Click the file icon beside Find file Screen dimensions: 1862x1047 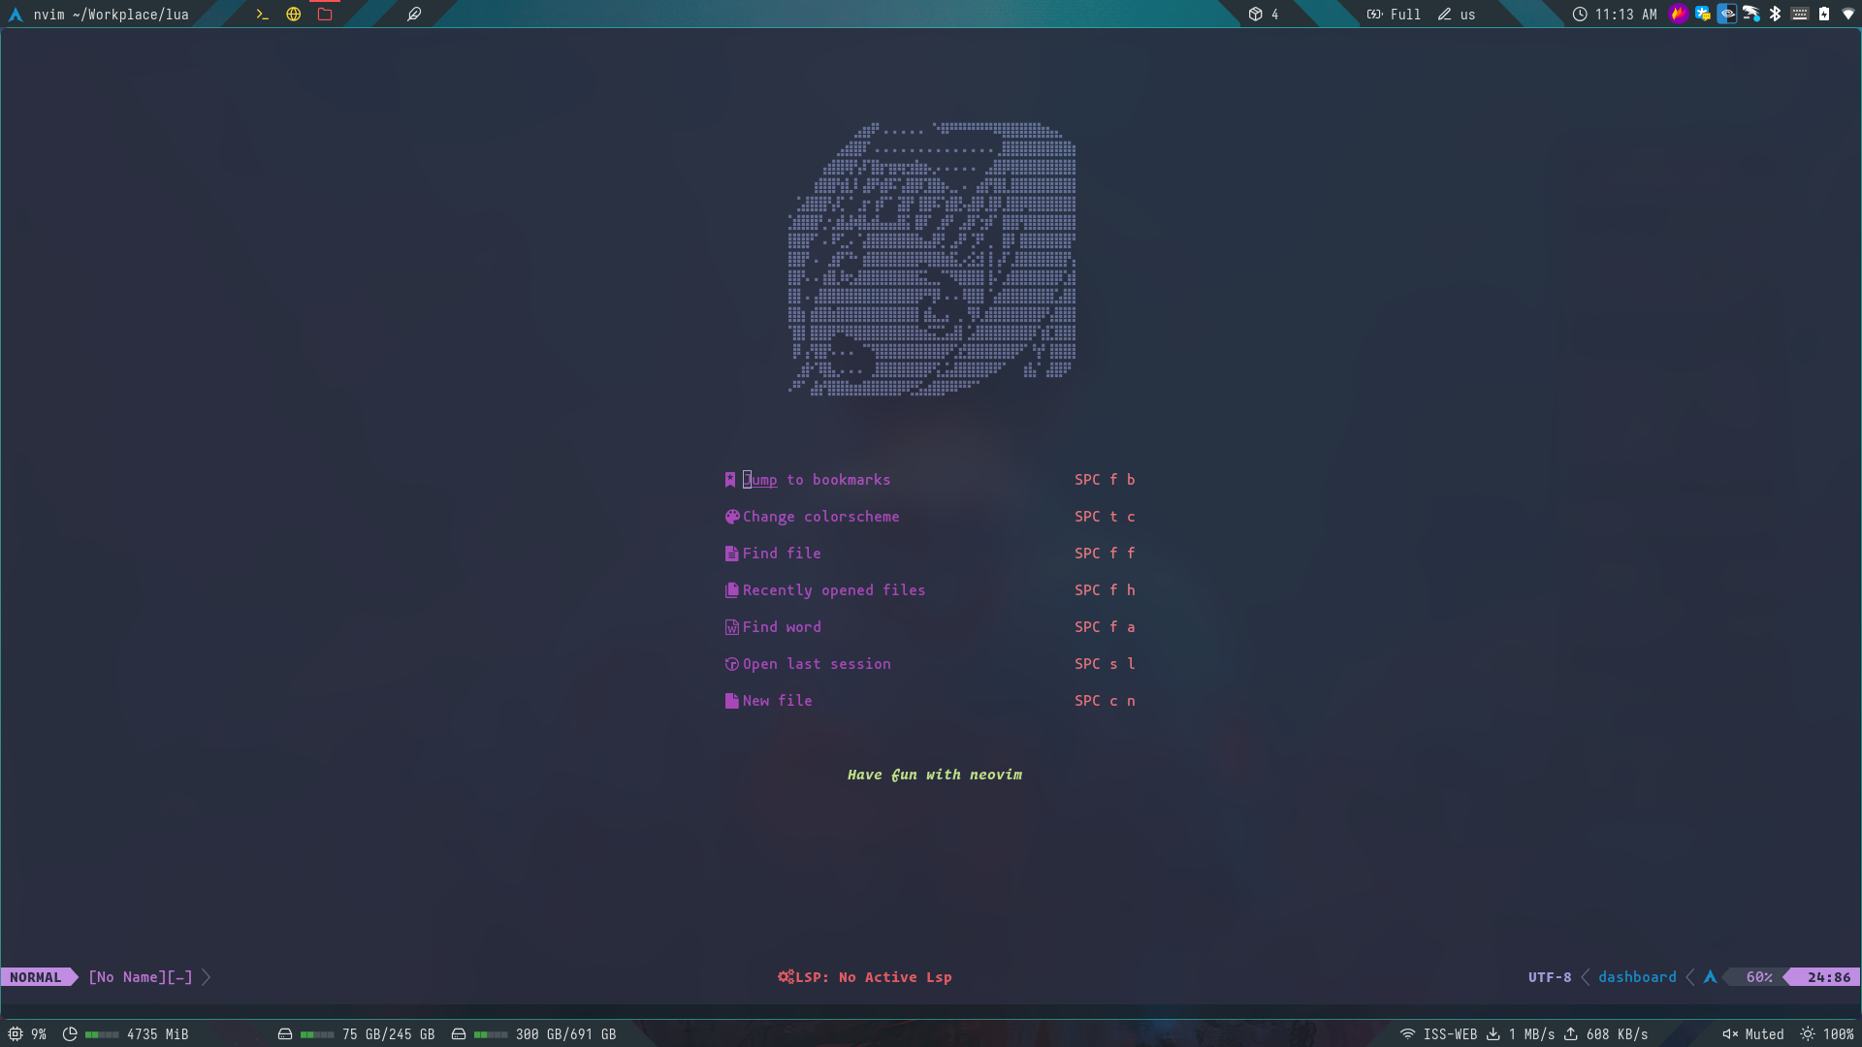tap(731, 554)
